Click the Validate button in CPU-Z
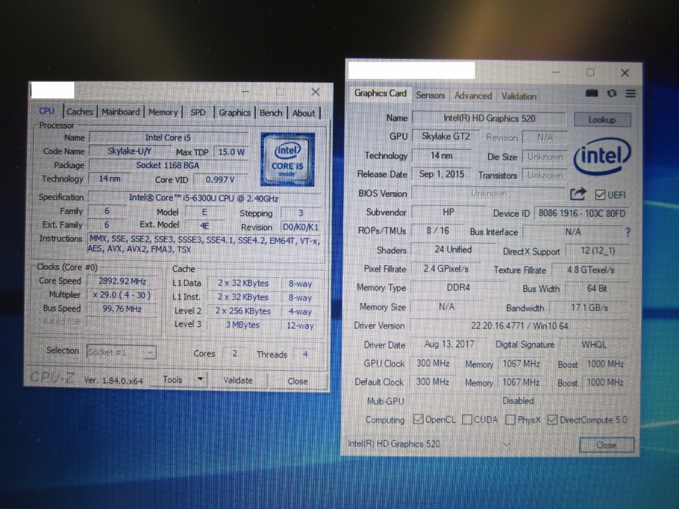This screenshot has width=679, height=509. point(238,380)
